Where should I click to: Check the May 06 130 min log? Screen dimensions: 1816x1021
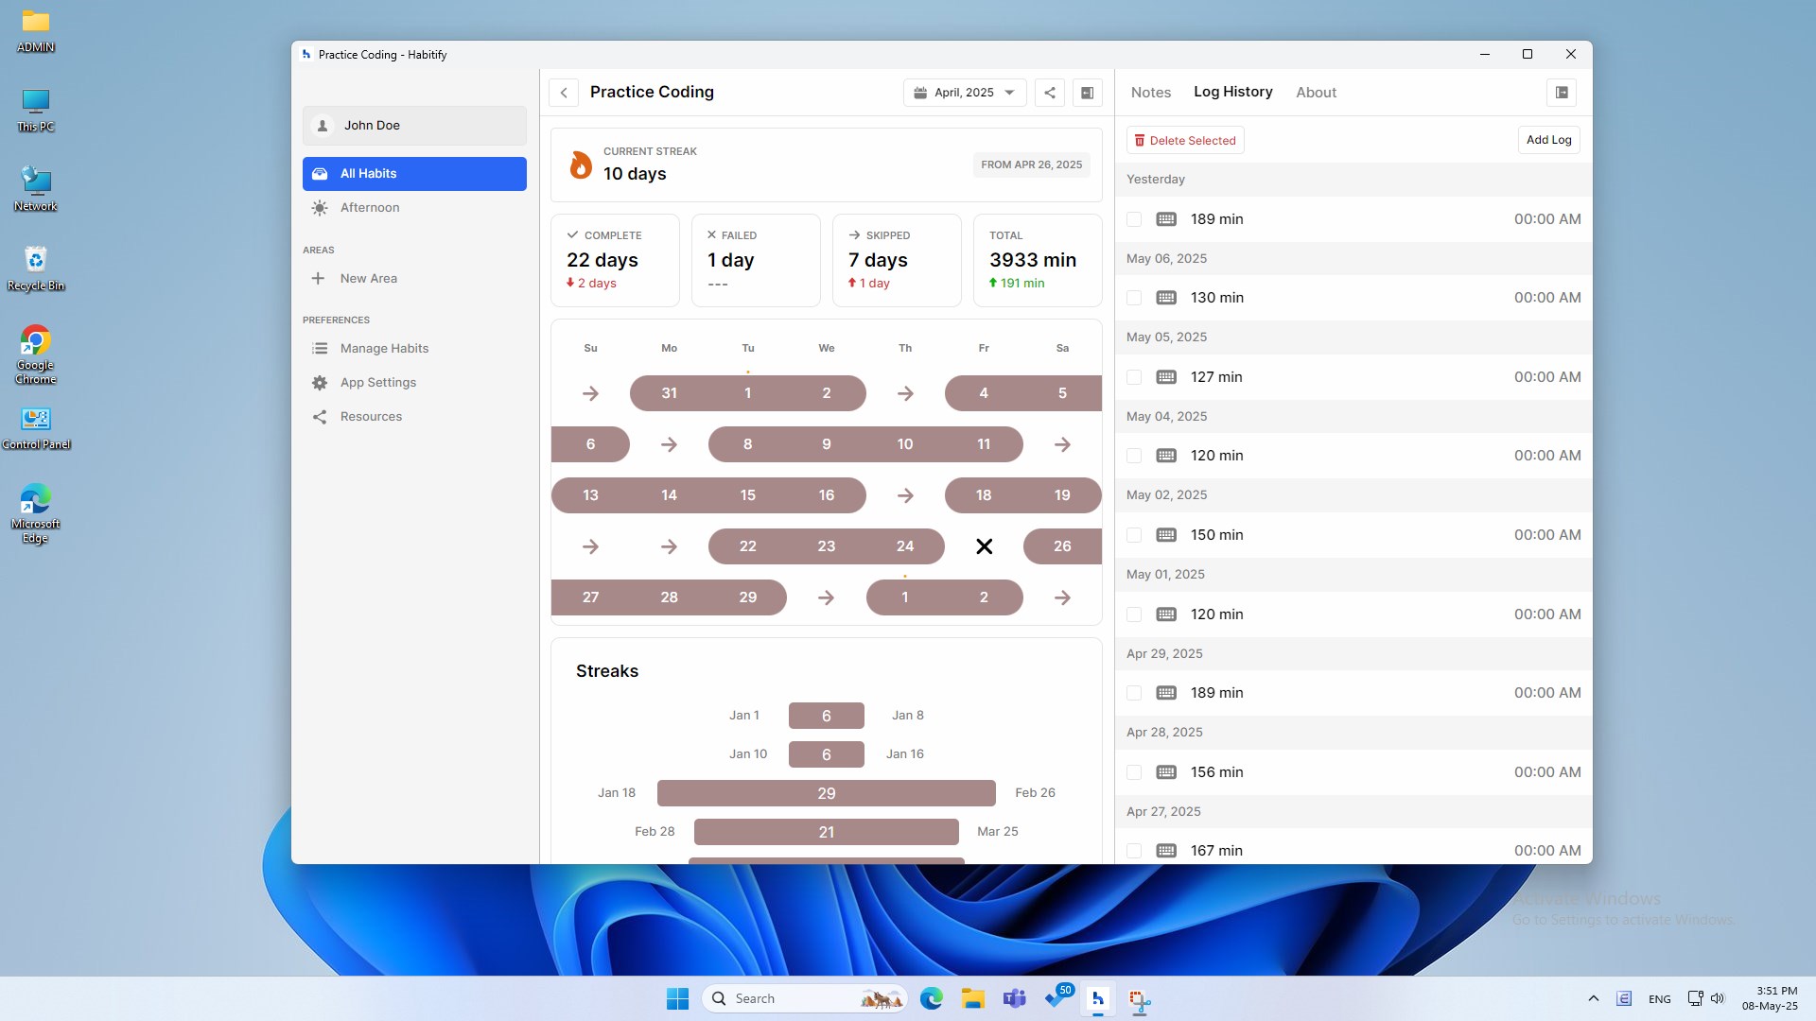point(1134,298)
